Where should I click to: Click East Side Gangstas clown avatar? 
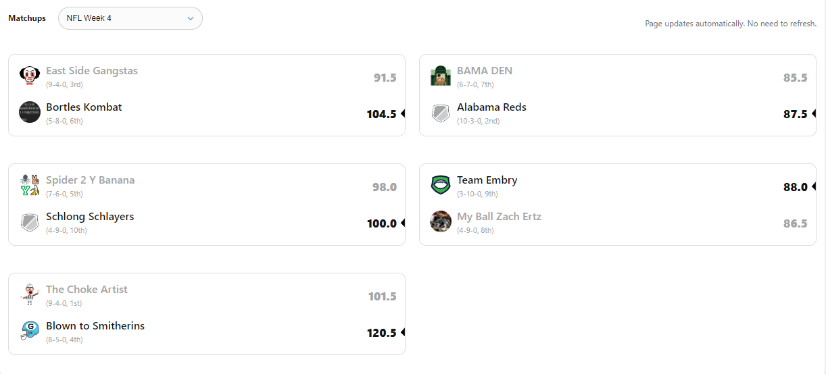30,76
